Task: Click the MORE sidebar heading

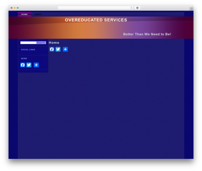Action: click(x=24, y=59)
